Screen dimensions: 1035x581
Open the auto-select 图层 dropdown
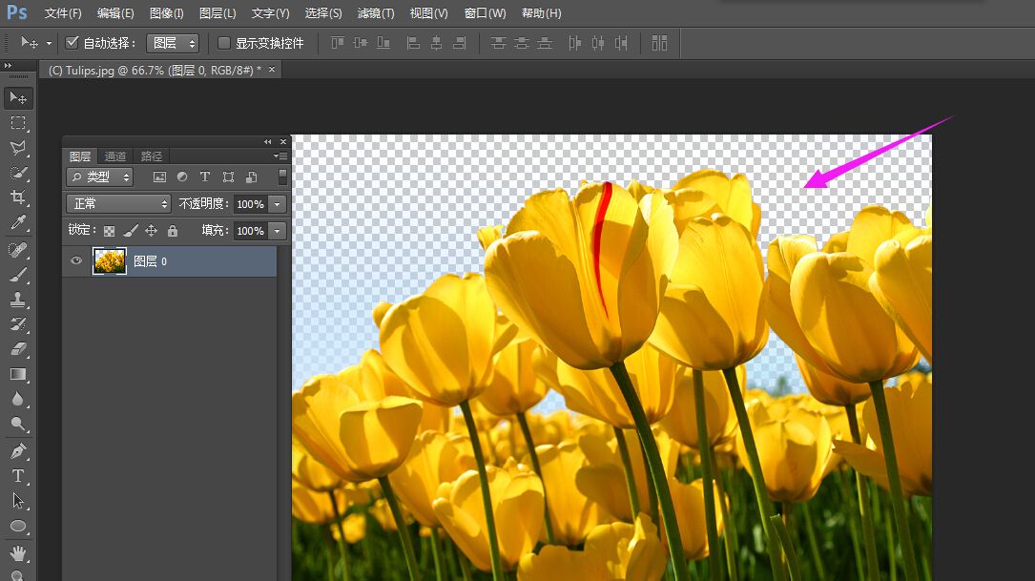point(173,43)
